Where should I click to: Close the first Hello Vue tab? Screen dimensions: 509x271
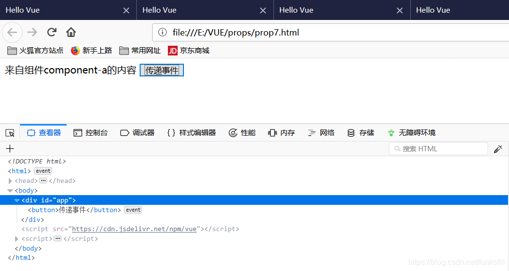(126, 10)
